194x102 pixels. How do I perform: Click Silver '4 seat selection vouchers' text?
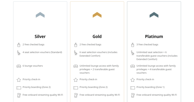(42, 52)
